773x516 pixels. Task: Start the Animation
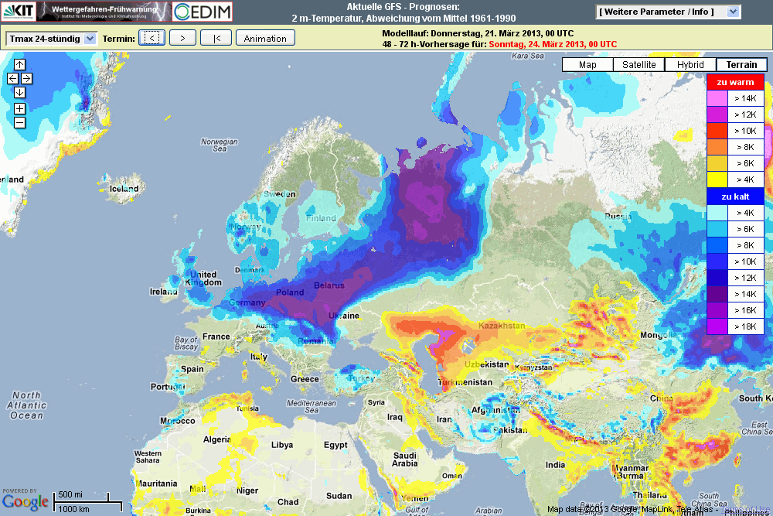265,38
